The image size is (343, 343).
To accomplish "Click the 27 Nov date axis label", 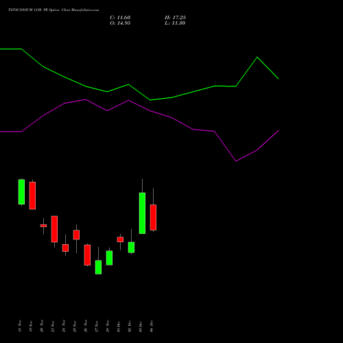I will [x=97, y=326].
